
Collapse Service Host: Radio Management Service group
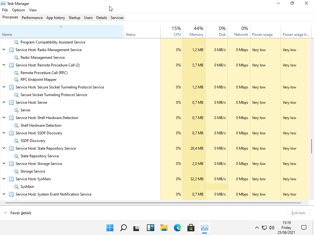pos(4,50)
